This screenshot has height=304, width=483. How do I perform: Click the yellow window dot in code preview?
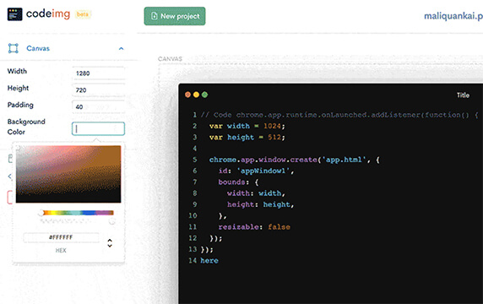pyautogui.click(x=196, y=95)
